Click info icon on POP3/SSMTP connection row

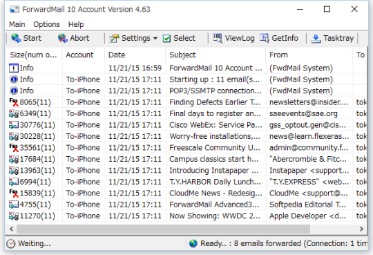point(14,91)
